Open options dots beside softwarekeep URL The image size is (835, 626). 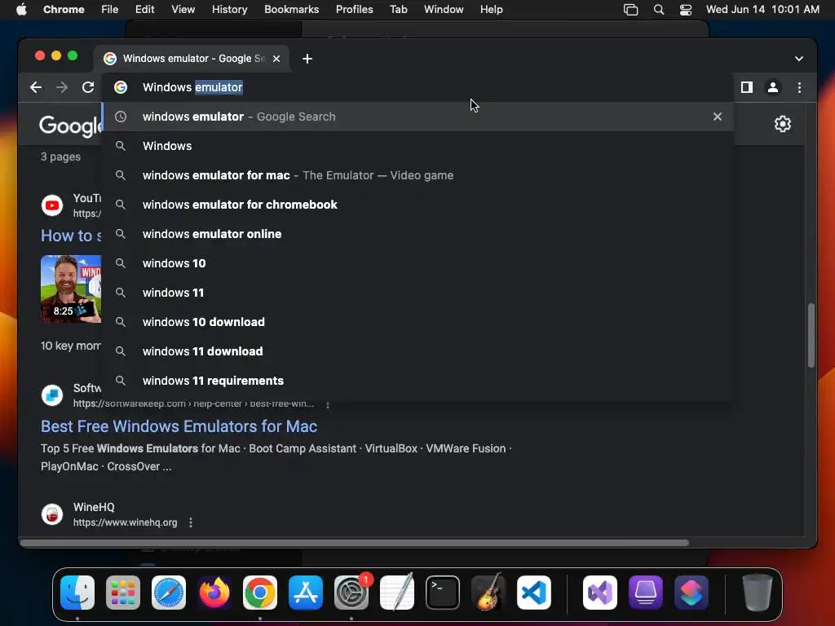(x=328, y=404)
